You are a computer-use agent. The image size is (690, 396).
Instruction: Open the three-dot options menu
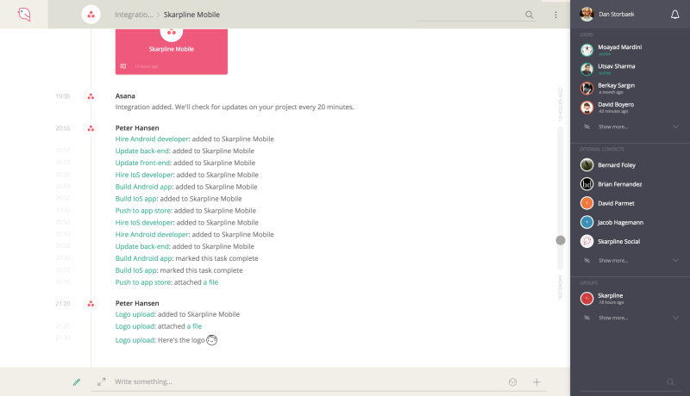pyautogui.click(x=555, y=15)
